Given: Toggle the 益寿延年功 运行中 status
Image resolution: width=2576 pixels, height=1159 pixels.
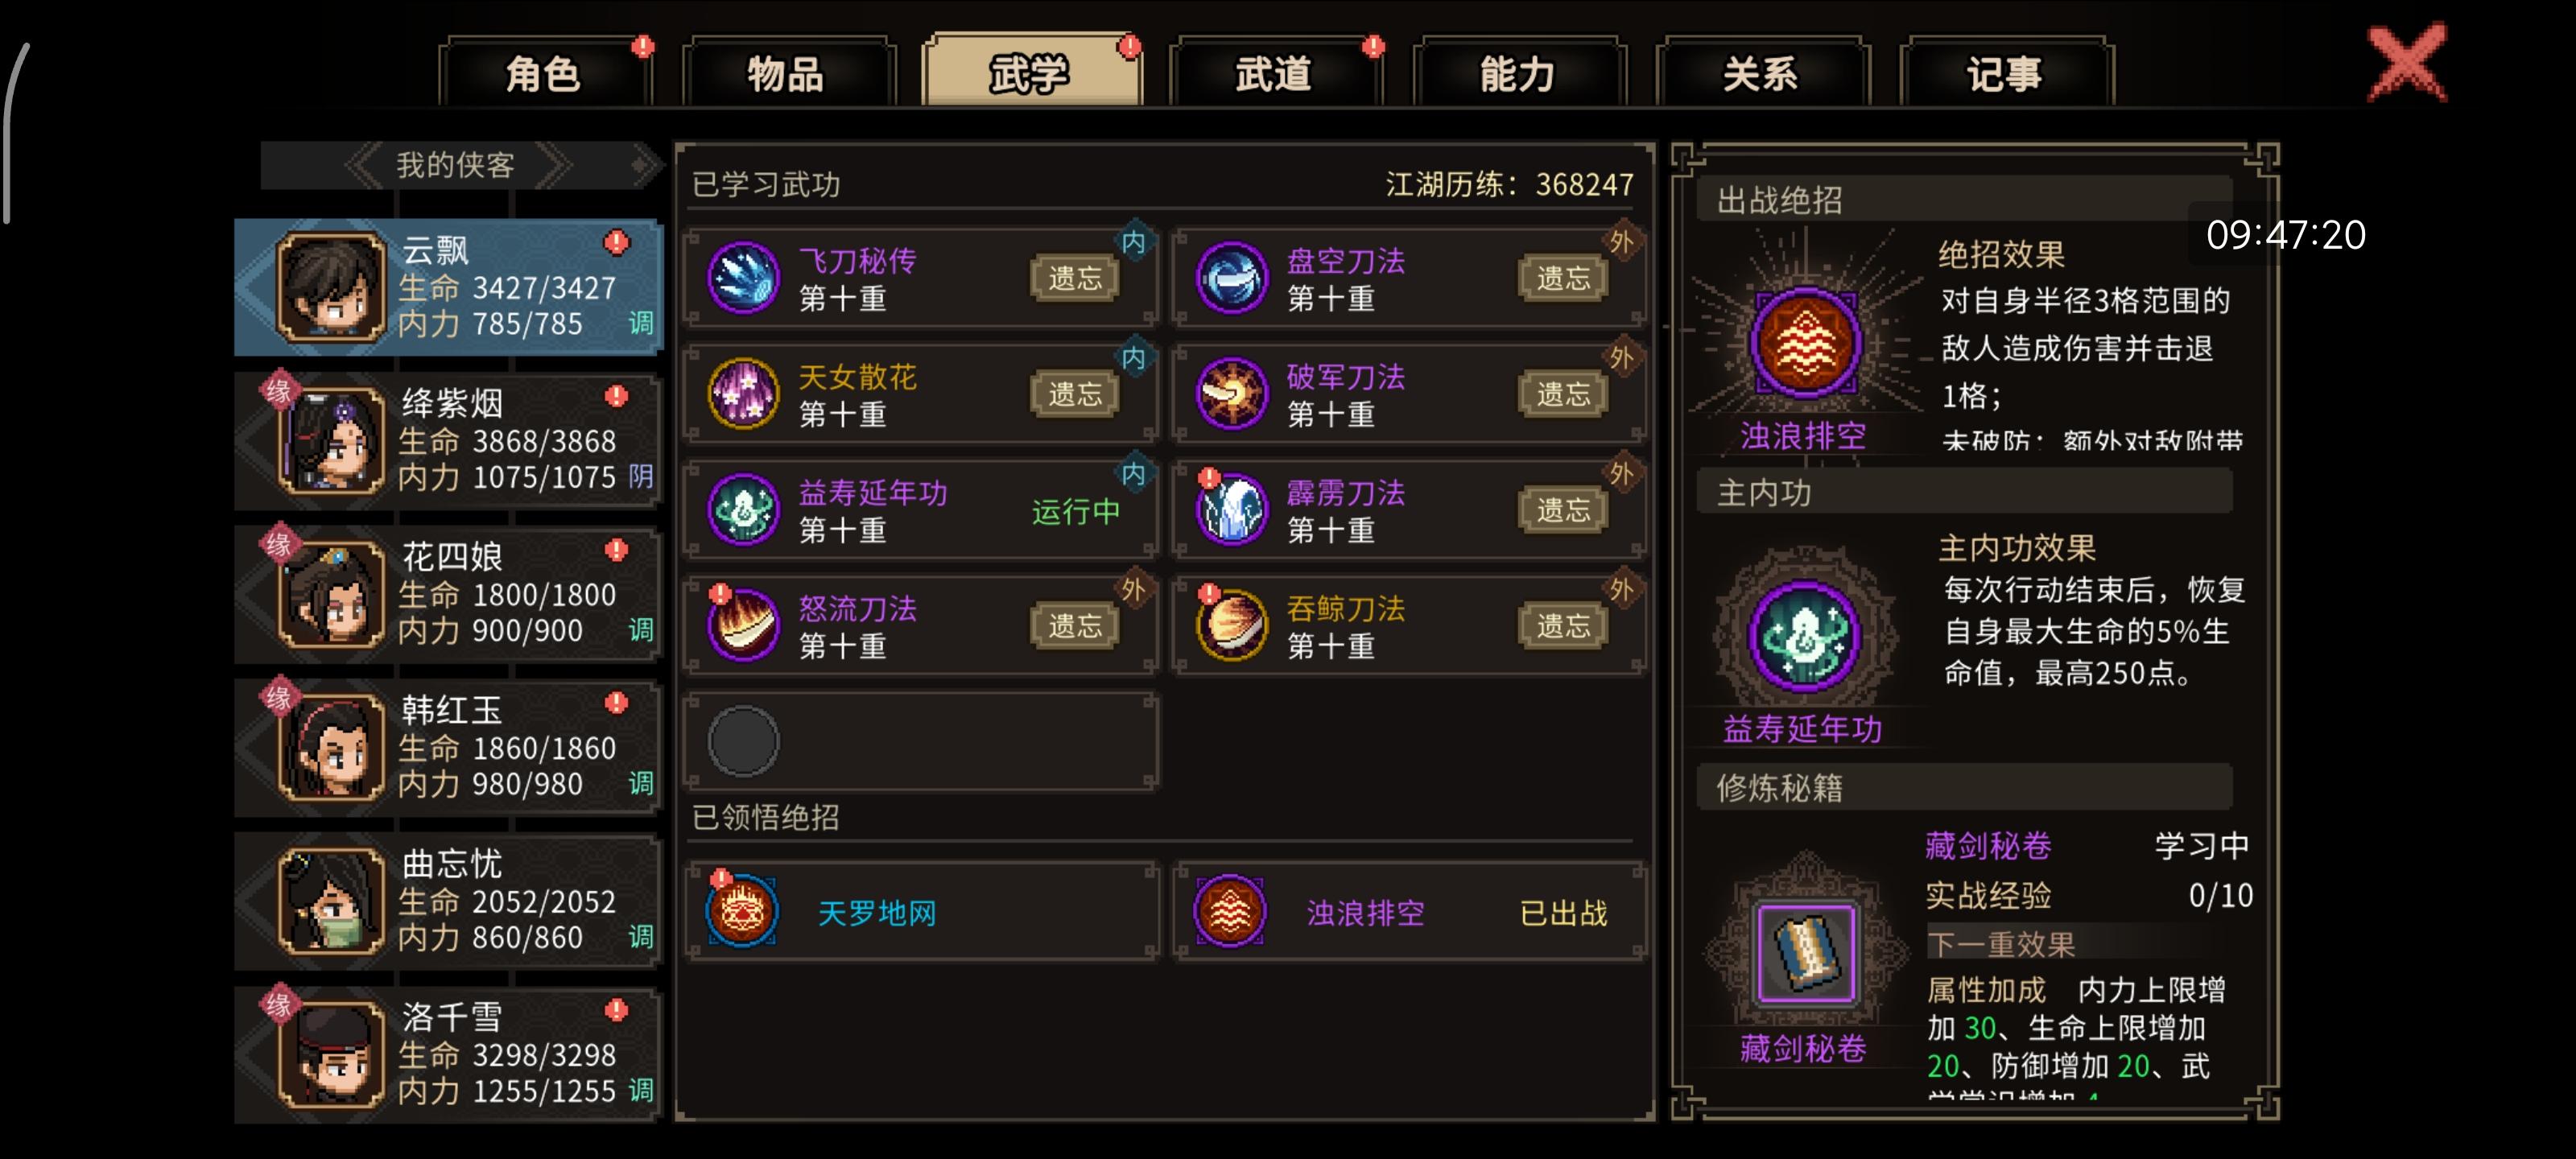Looking at the screenshot, I should pyautogui.click(x=1076, y=511).
